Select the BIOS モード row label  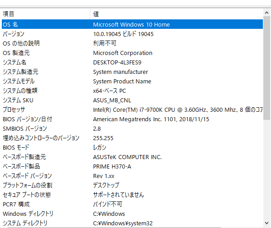pyautogui.click(x=16, y=148)
